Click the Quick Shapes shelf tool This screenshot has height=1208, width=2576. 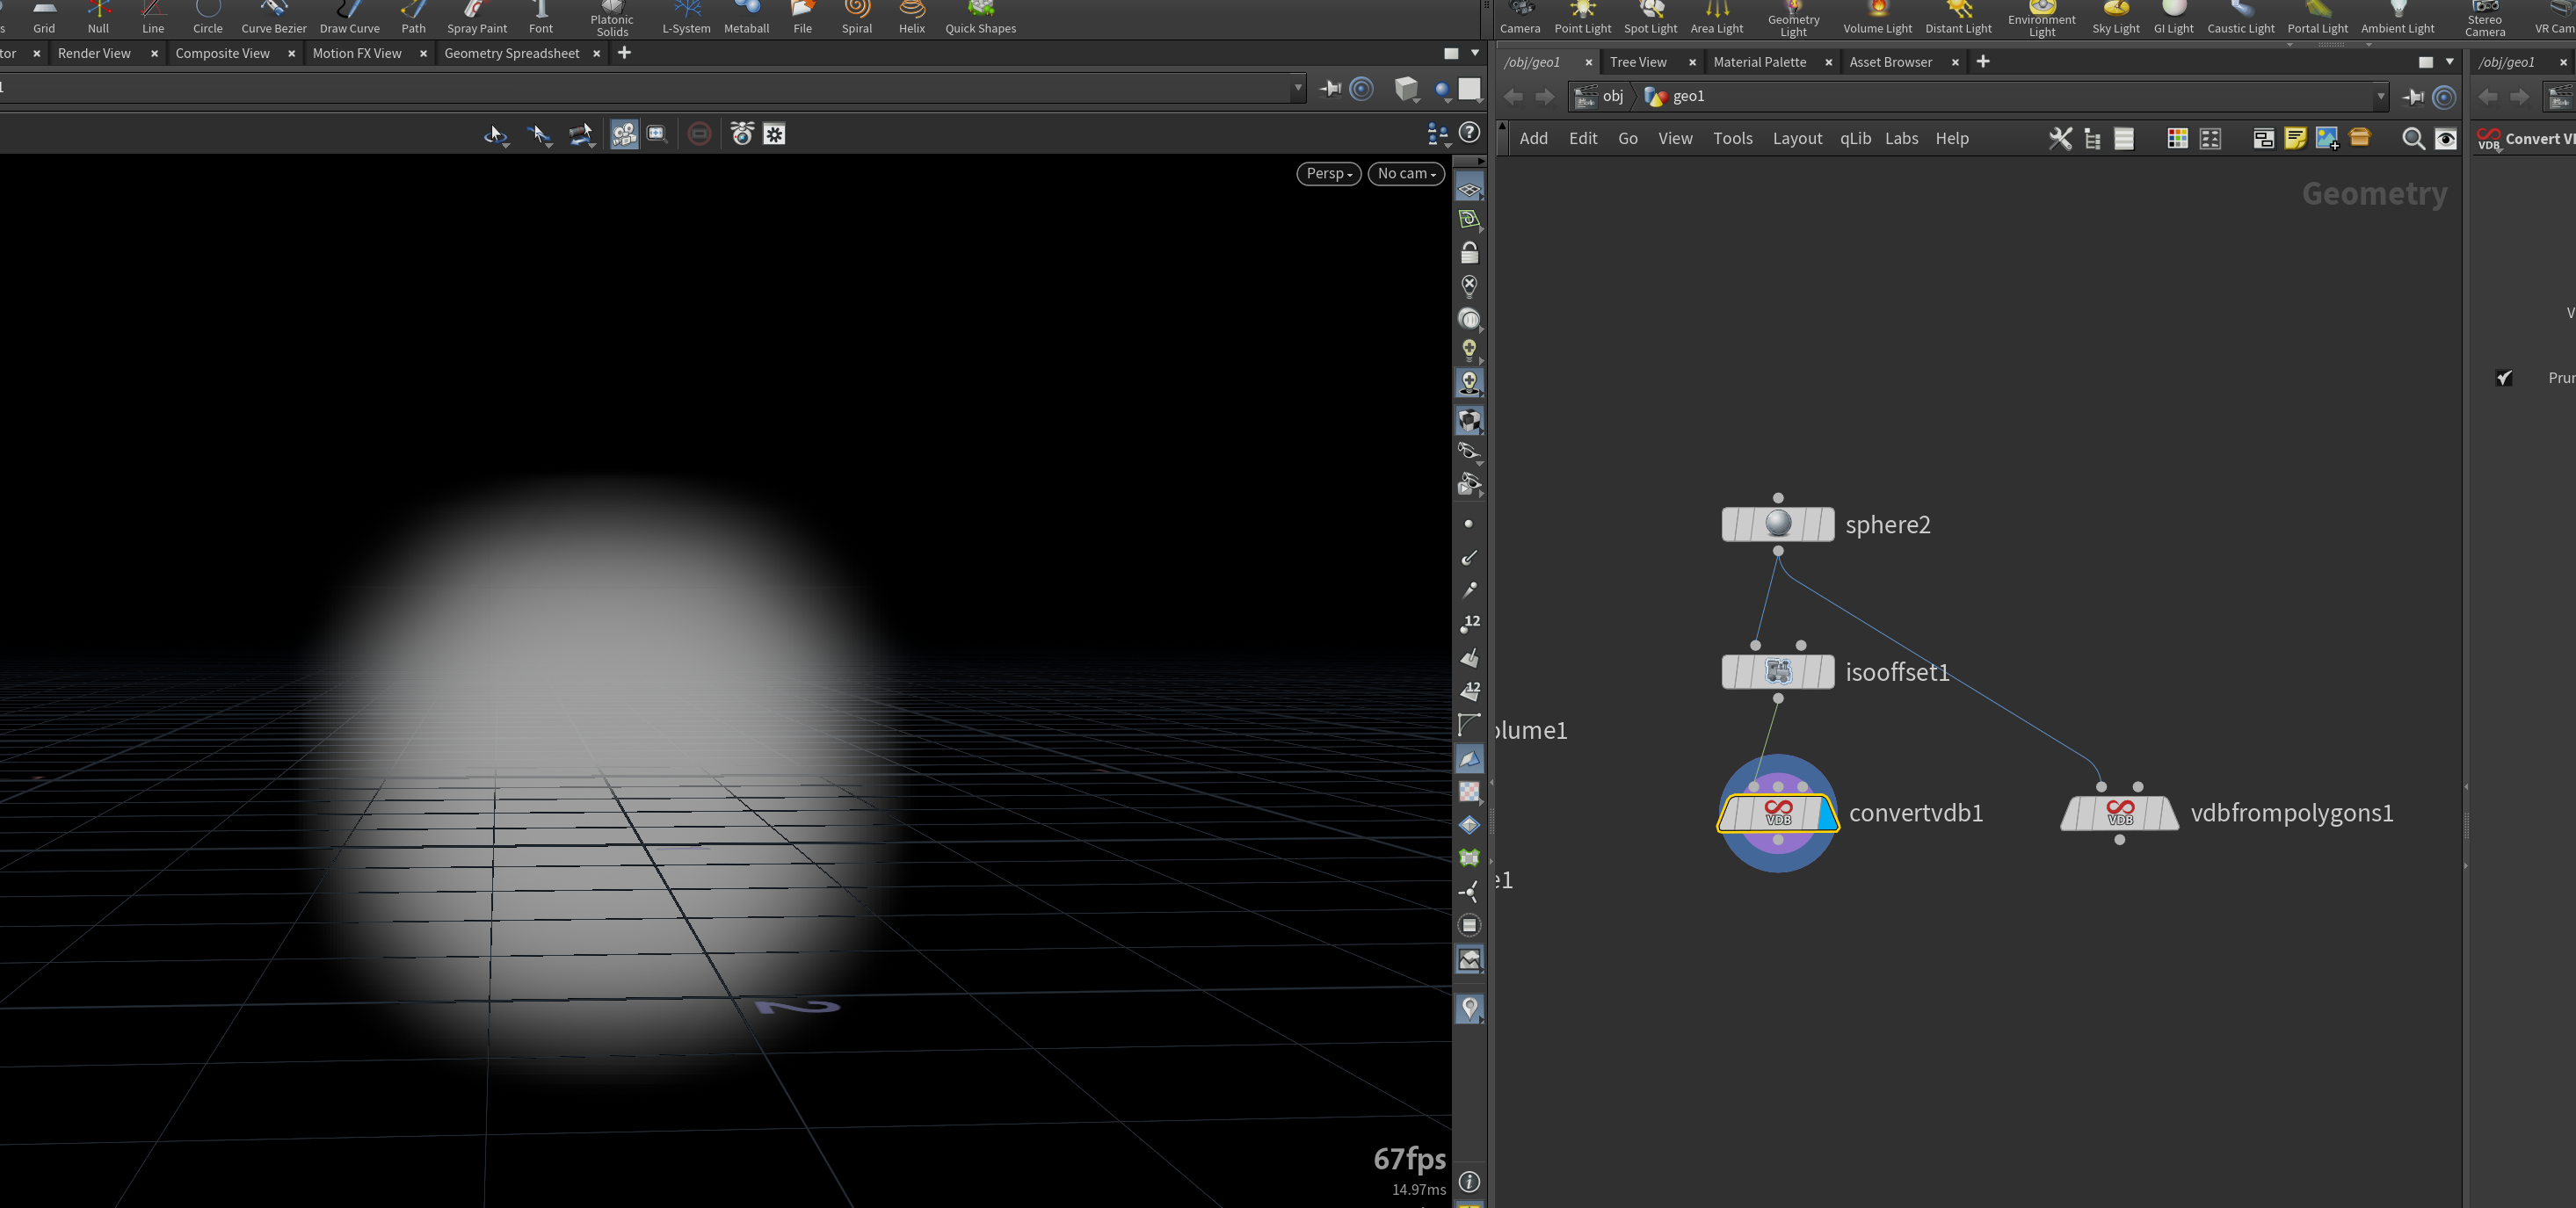point(980,18)
